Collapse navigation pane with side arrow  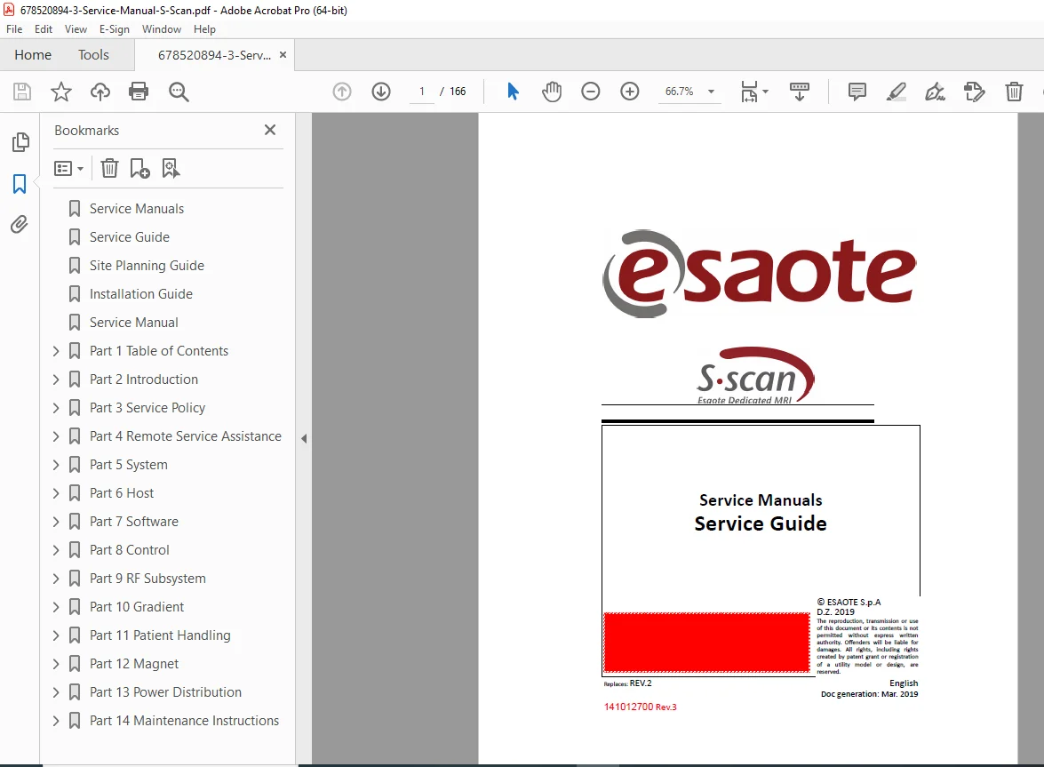tap(304, 438)
